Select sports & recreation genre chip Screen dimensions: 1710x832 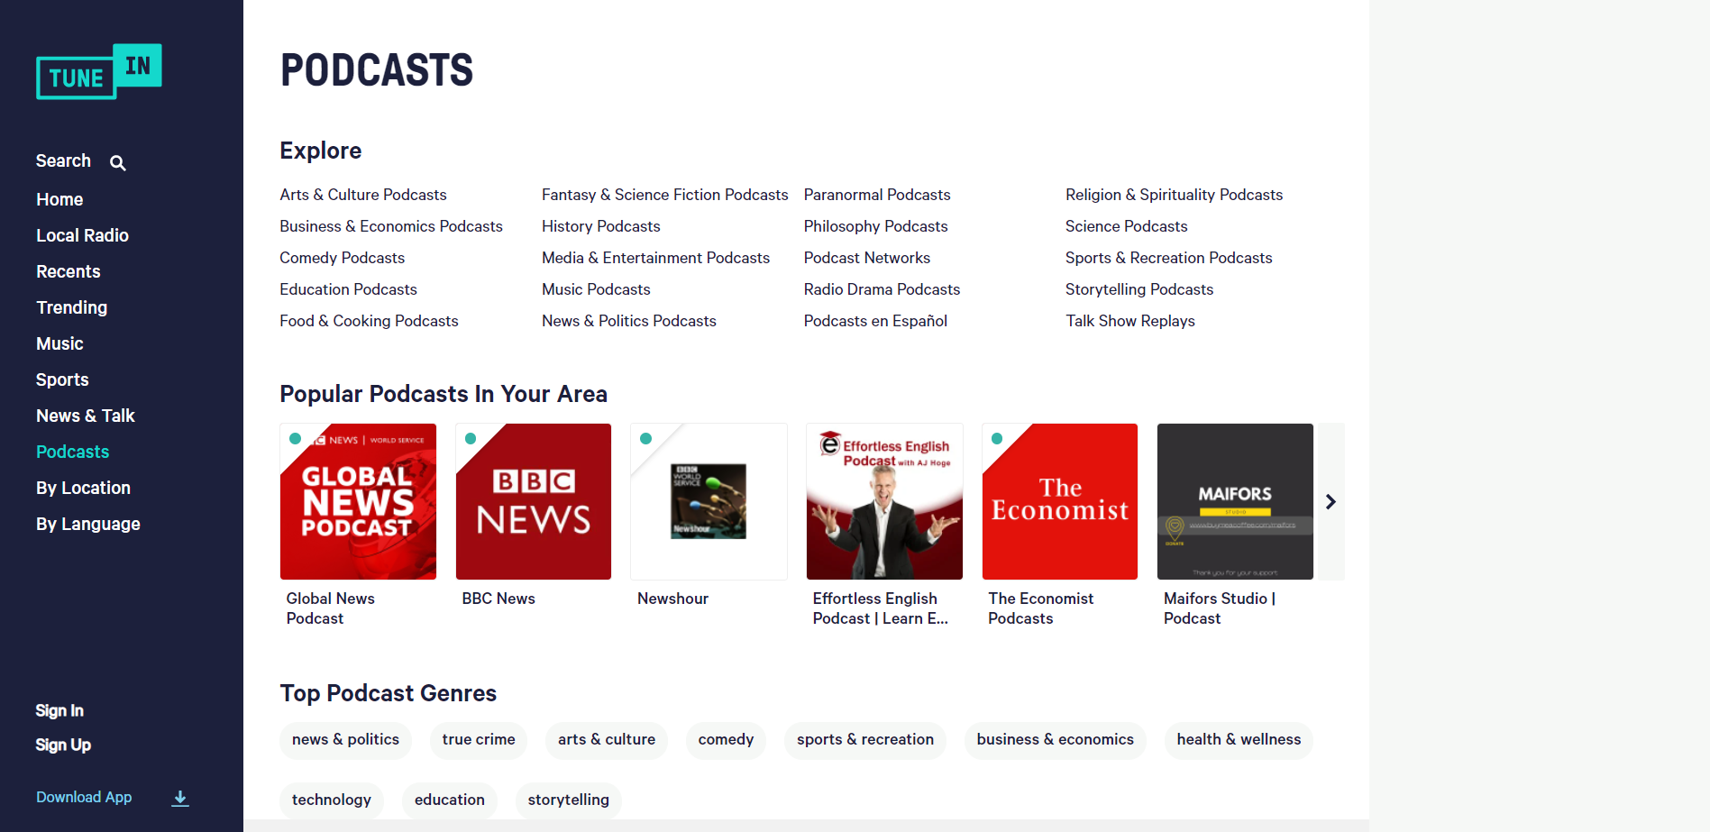click(x=865, y=740)
